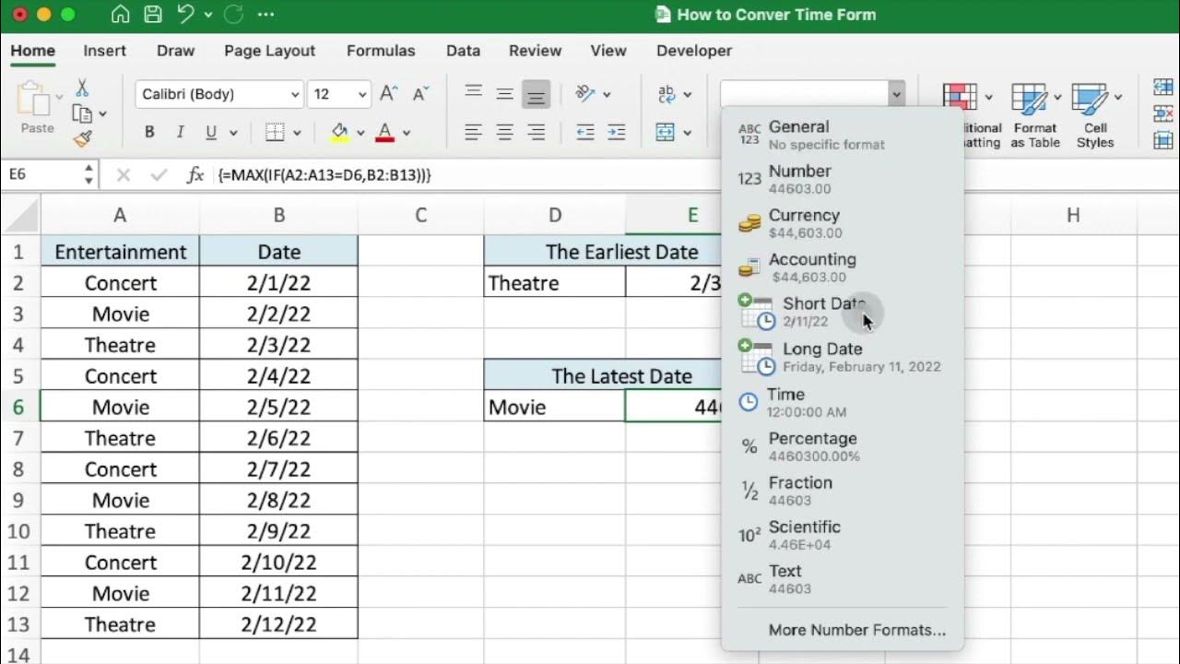
Task: Click the Insert Function fx icon
Action: [195, 174]
